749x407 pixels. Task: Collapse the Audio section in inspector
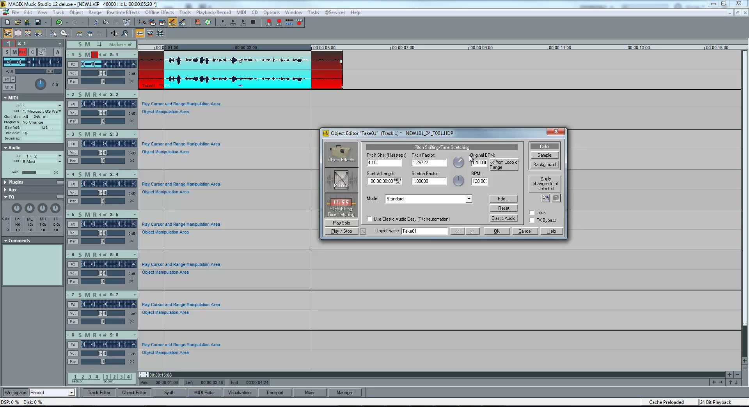coord(6,148)
